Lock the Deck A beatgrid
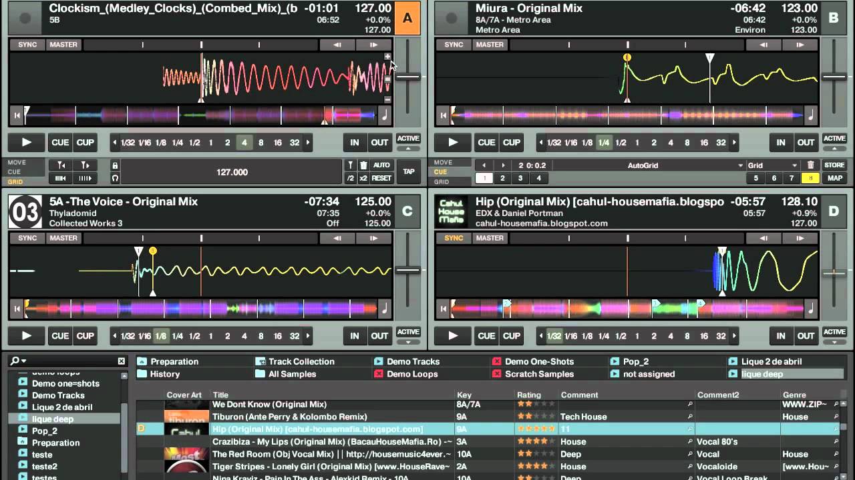855x480 pixels. click(115, 165)
